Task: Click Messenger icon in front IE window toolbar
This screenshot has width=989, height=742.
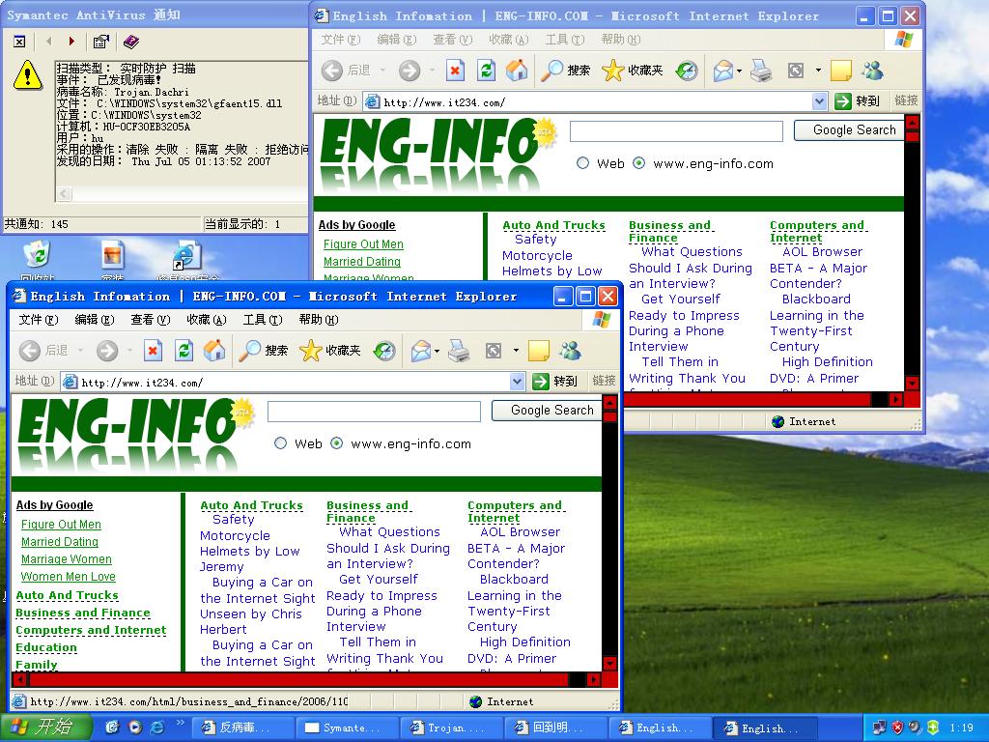Action: [x=570, y=350]
